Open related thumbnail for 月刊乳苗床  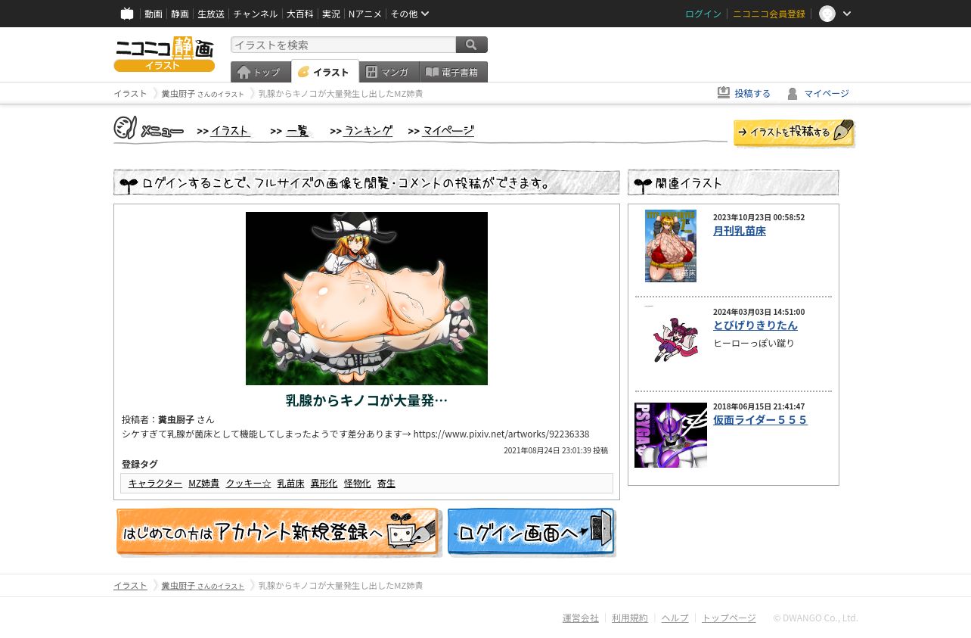(671, 246)
